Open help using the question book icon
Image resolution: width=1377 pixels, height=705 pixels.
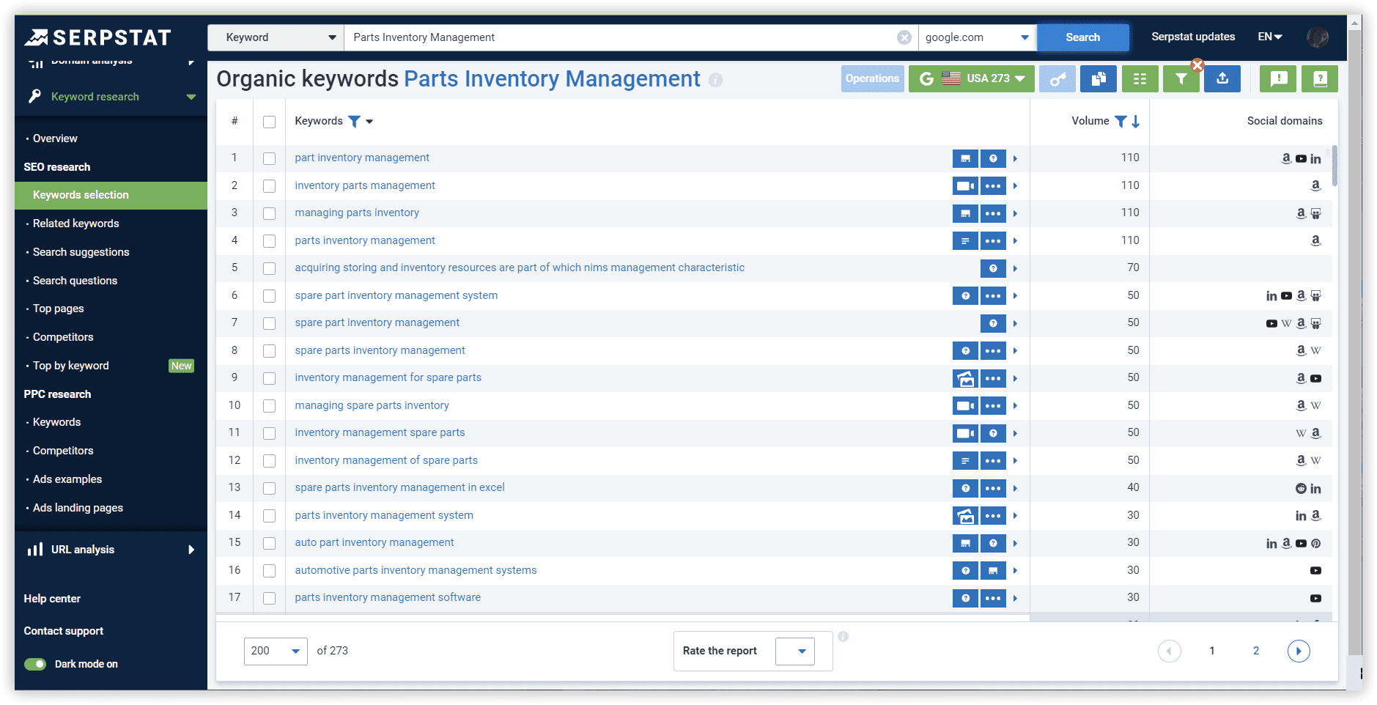pos(1320,78)
